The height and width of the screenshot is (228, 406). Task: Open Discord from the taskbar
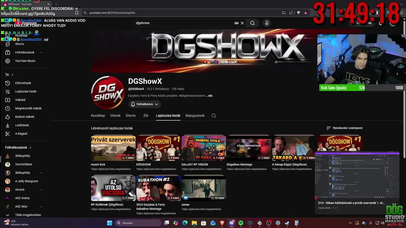coord(232,223)
